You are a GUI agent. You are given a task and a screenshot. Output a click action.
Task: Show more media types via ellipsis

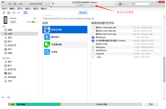pyautogui.click(x=19, y=13)
